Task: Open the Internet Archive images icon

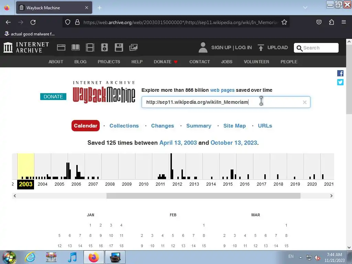Action: click(x=133, y=47)
